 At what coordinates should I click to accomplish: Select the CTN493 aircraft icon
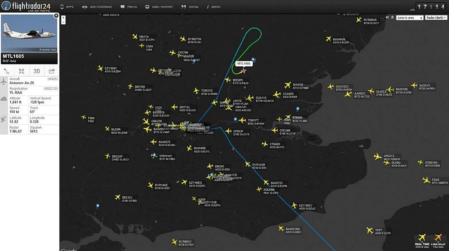point(265,144)
